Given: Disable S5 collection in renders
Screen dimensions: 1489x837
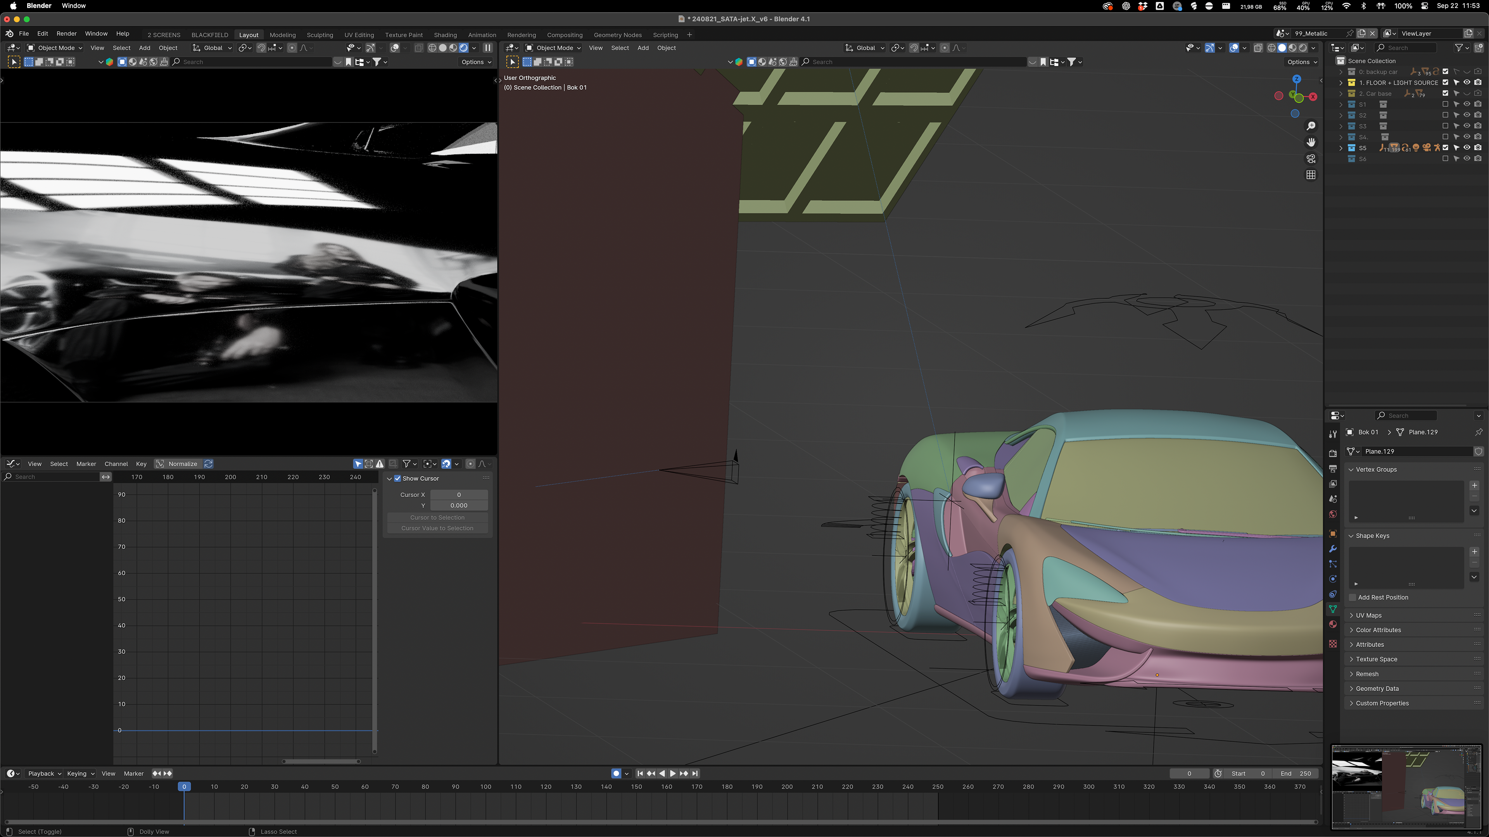Looking at the screenshot, I should pyautogui.click(x=1478, y=148).
